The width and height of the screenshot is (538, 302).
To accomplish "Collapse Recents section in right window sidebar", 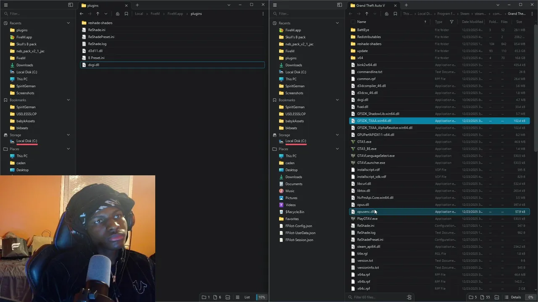I will point(337,23).
